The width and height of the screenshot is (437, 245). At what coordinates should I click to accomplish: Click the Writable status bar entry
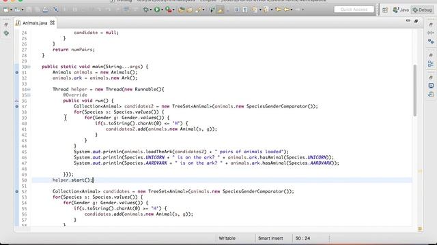[x=227, y=238]
